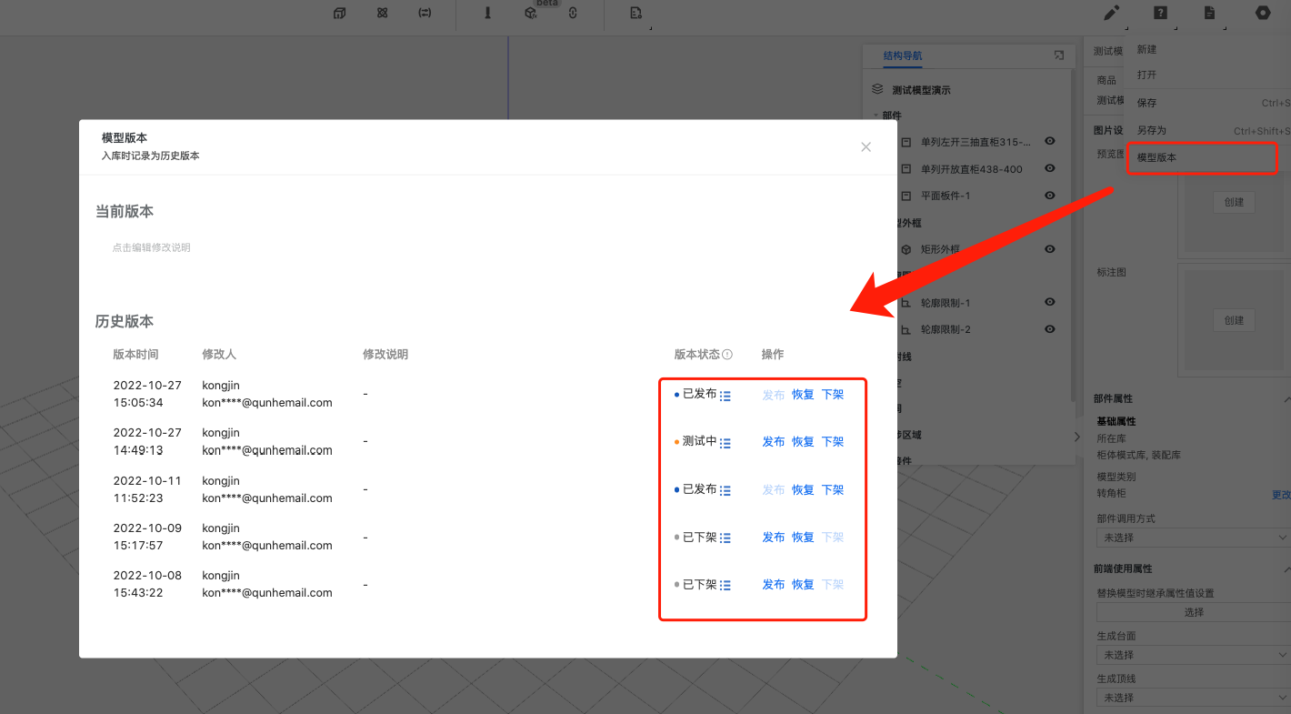Viewport: 1291px width, 714px height.
Task: Click 发布 for the 15:43:22 version
Action: pos(774,585)
